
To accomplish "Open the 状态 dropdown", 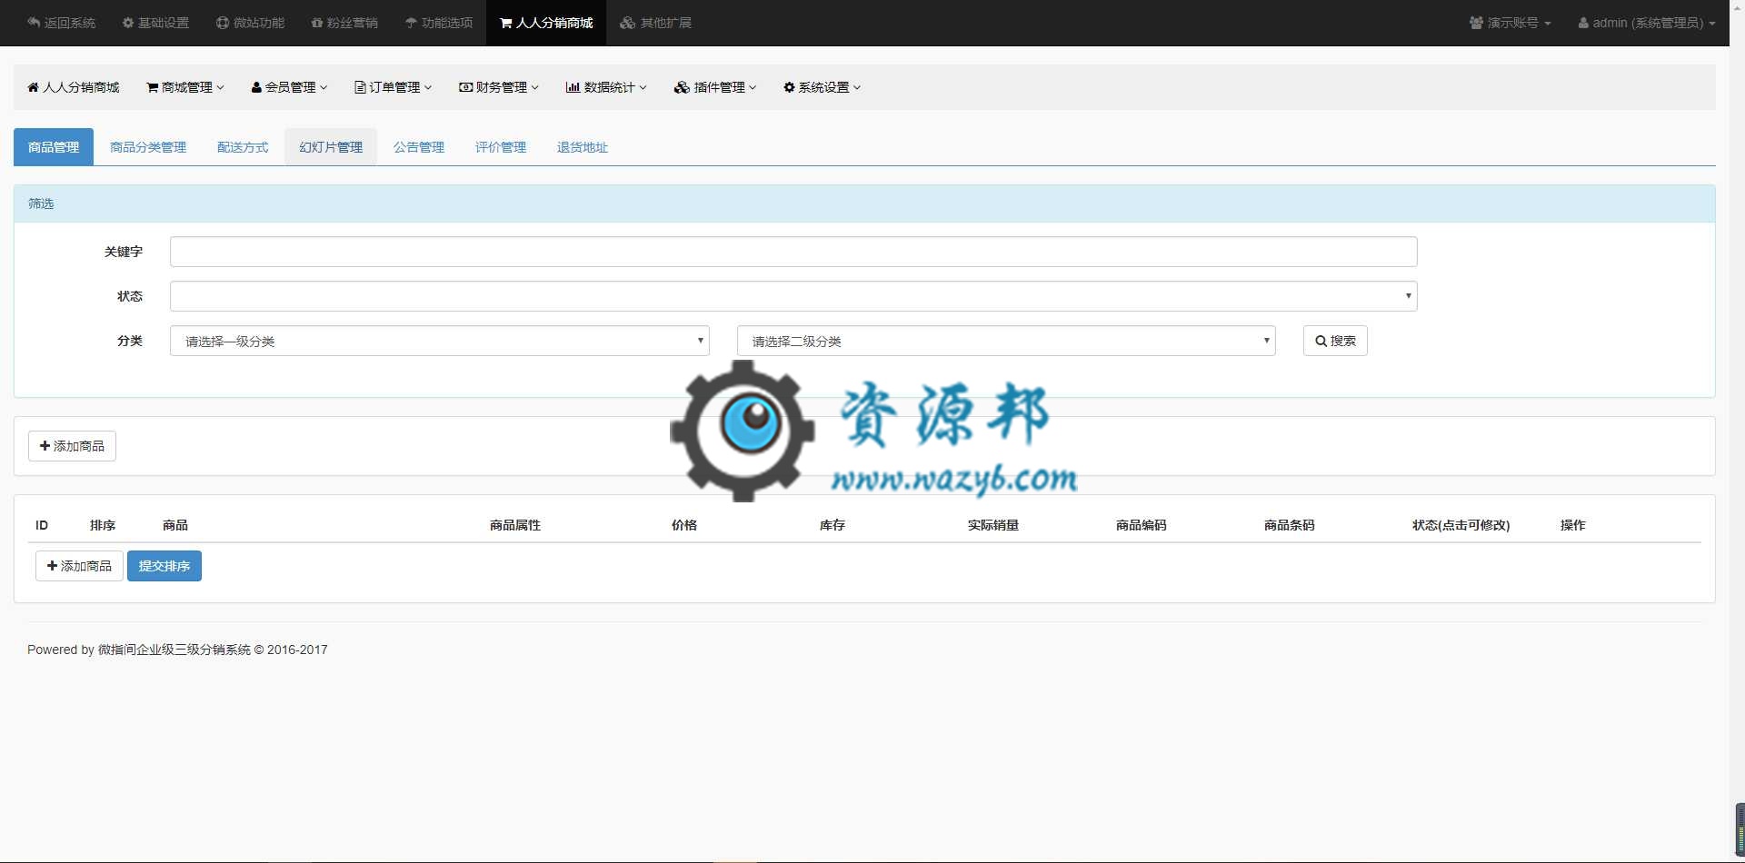I will point(793,296).
